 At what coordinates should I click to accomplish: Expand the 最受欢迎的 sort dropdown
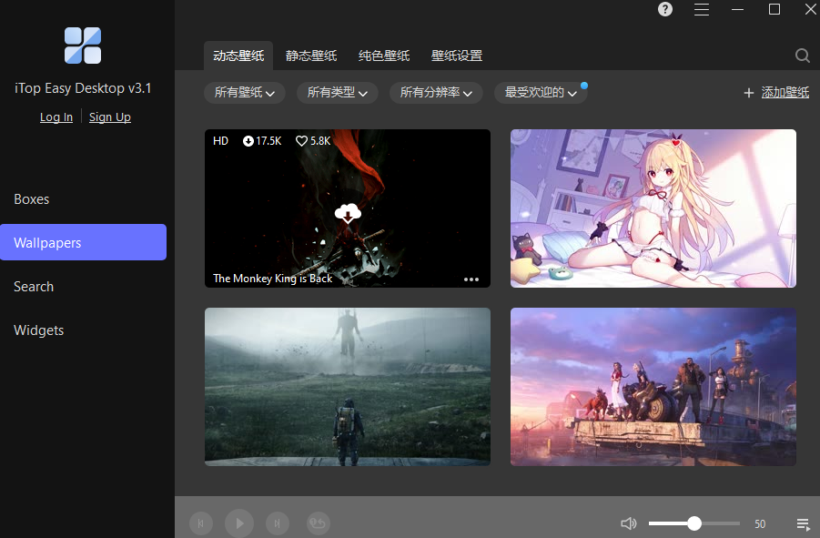[541, 93]
